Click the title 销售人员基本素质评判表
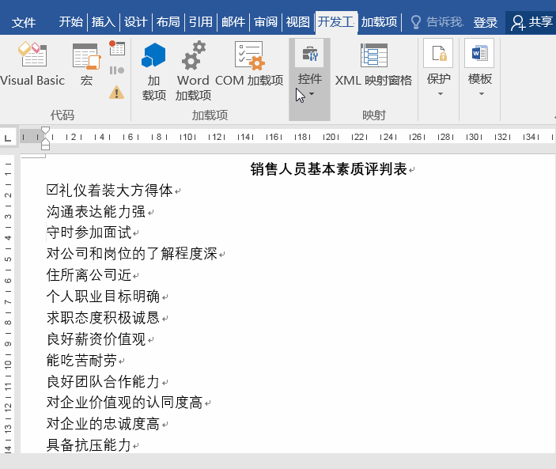 (x=328, y=169)
